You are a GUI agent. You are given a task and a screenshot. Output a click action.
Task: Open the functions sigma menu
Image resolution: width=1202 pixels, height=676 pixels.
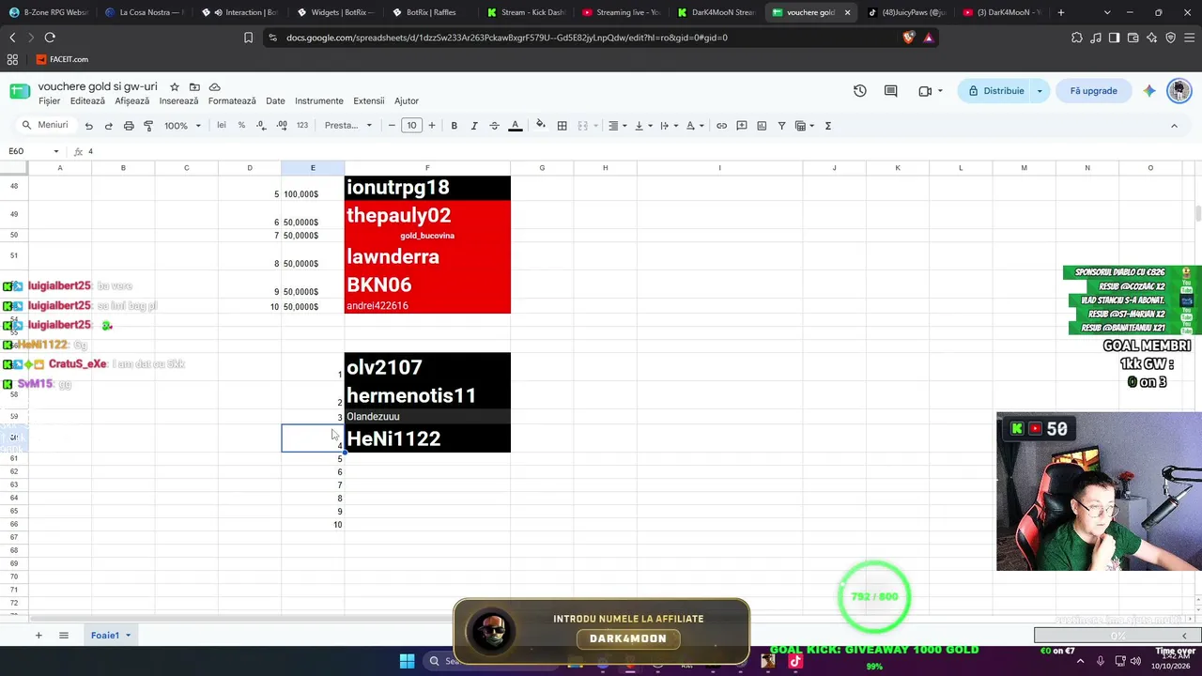coord(828,126)
